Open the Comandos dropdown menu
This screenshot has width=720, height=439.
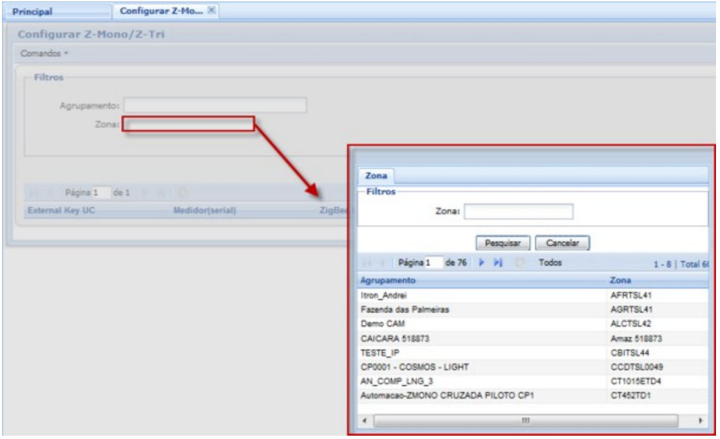(x=36, y=53)
